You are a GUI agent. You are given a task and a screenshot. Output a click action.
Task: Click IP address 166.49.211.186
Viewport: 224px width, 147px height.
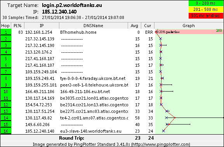pos(40,92)
